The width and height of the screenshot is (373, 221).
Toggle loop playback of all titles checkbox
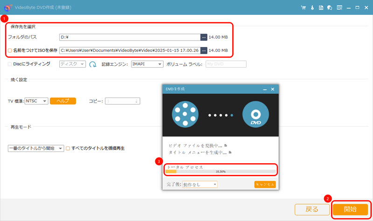coord(68,148)
